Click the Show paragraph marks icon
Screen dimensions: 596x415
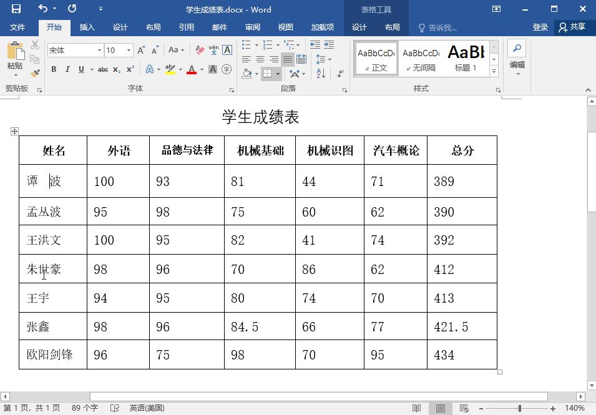point(340,73)
